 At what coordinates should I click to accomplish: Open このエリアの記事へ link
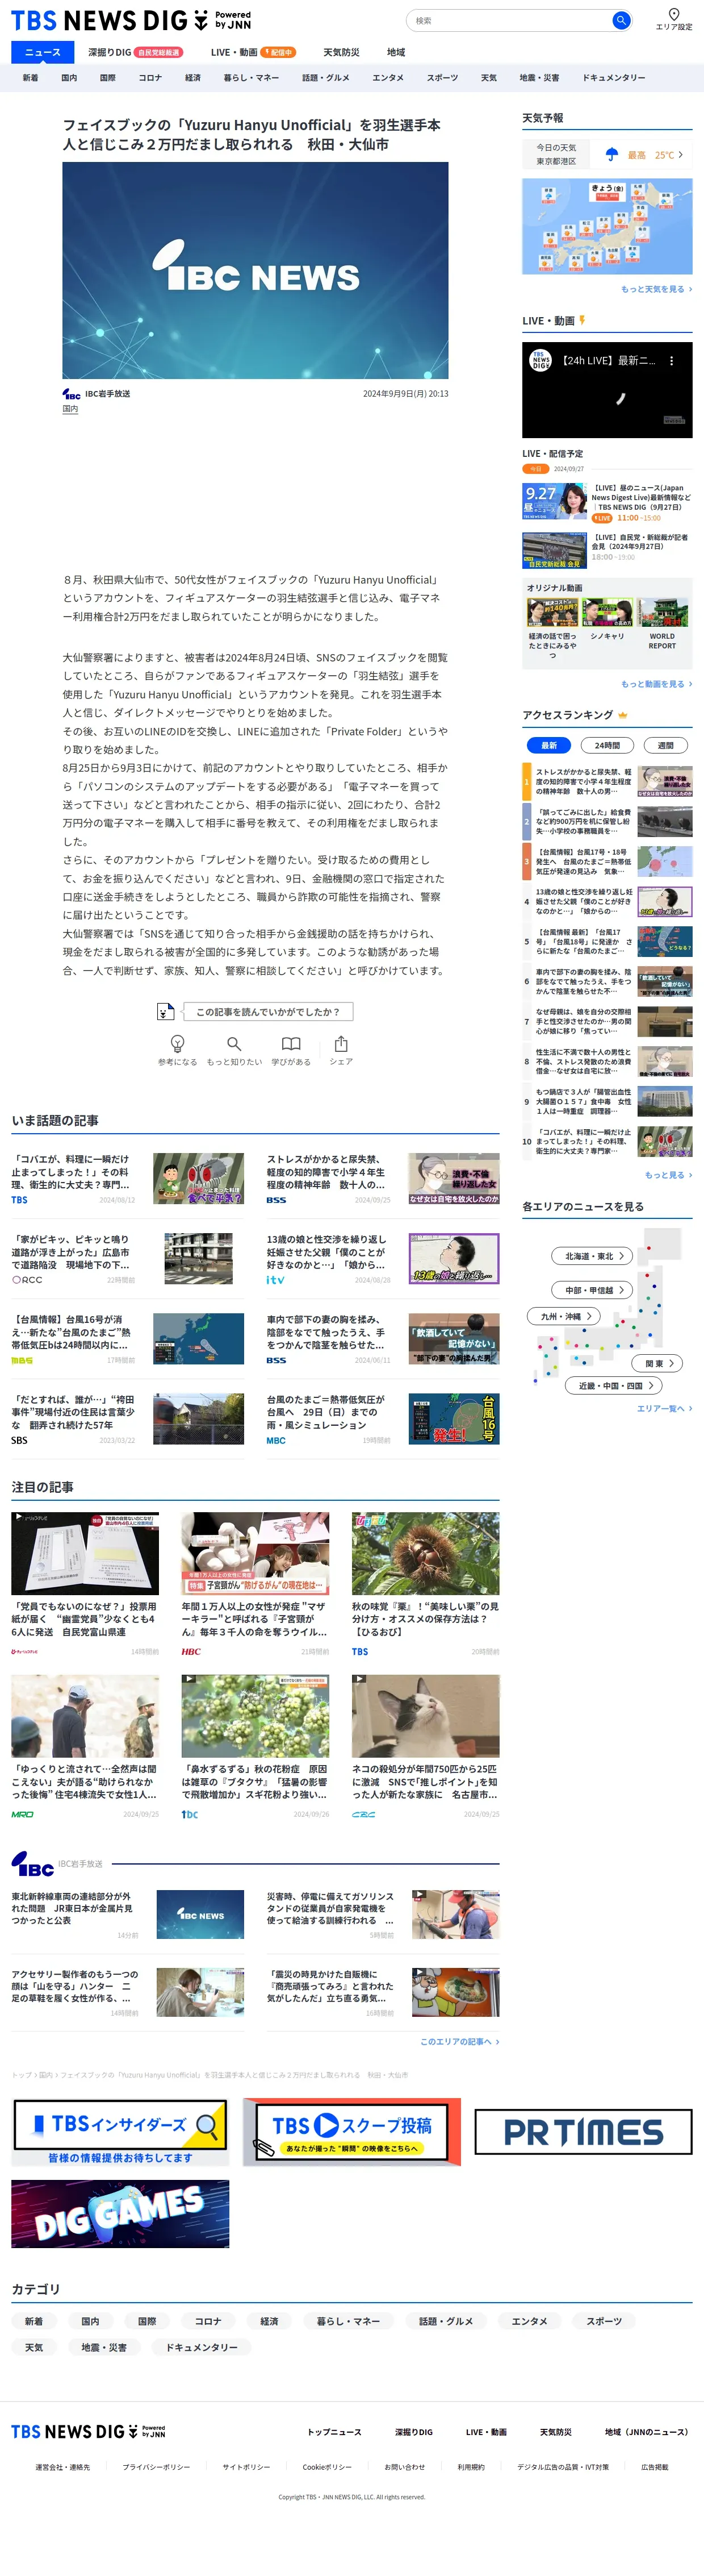[459, 2042]
